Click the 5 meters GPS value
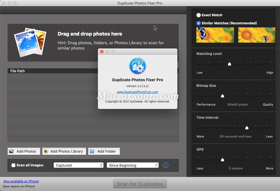 236,168
